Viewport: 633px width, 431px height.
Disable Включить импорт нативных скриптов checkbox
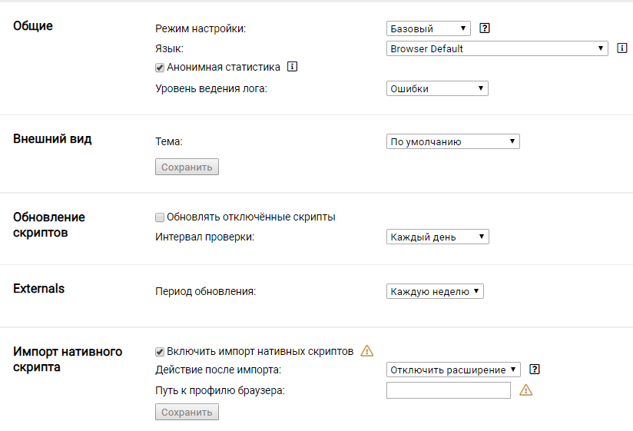160,352
